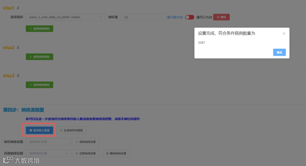Click the 值可以为空 label text

(x=204, y=17)
